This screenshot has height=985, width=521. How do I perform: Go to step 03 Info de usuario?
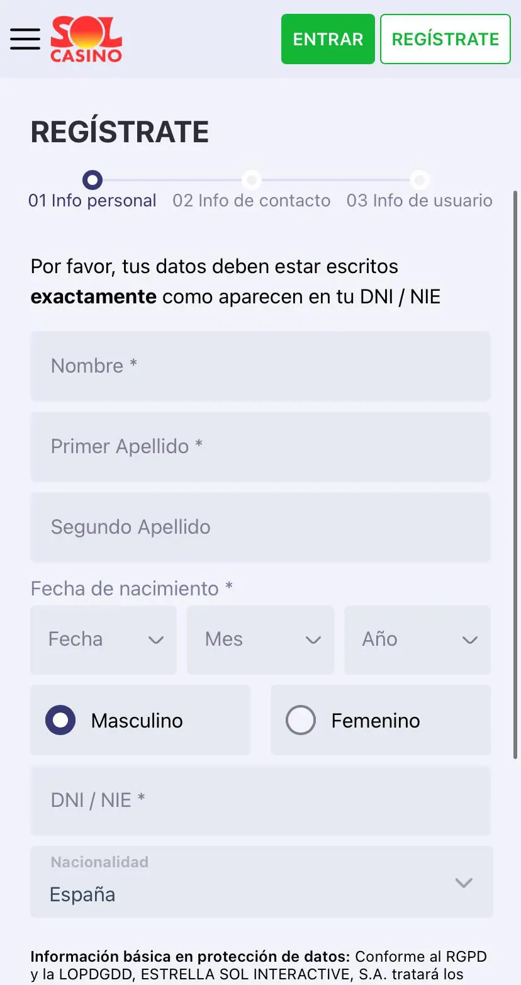pos(419,201)
